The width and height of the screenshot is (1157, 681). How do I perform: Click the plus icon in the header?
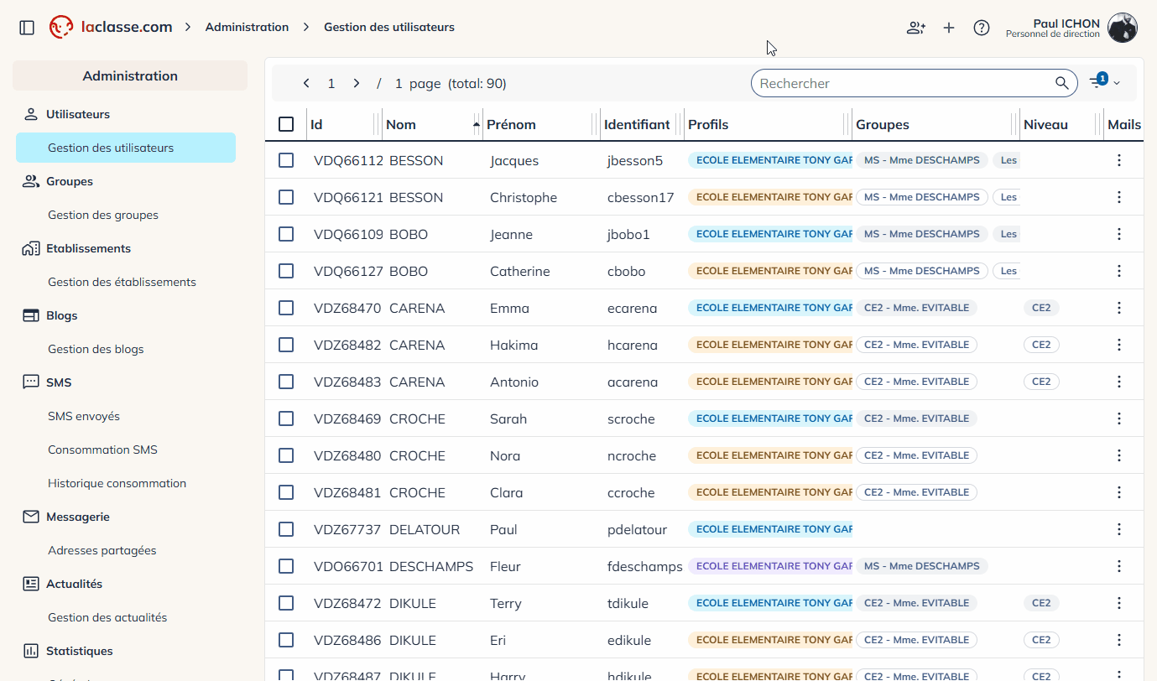[x=949, y=28]
